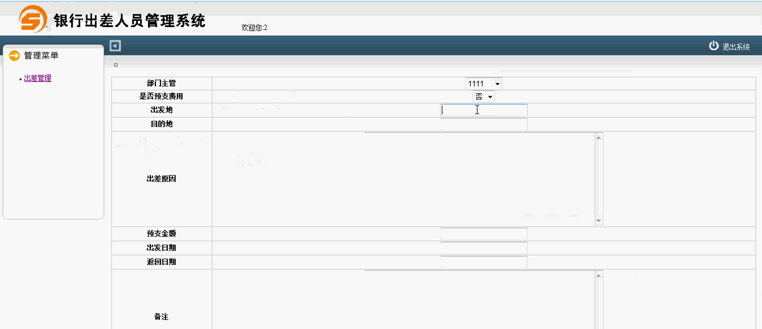Click the 预支金额 row label
Image resolution: width=762 pixels, height=329 pixels.
tap(161, 234)
